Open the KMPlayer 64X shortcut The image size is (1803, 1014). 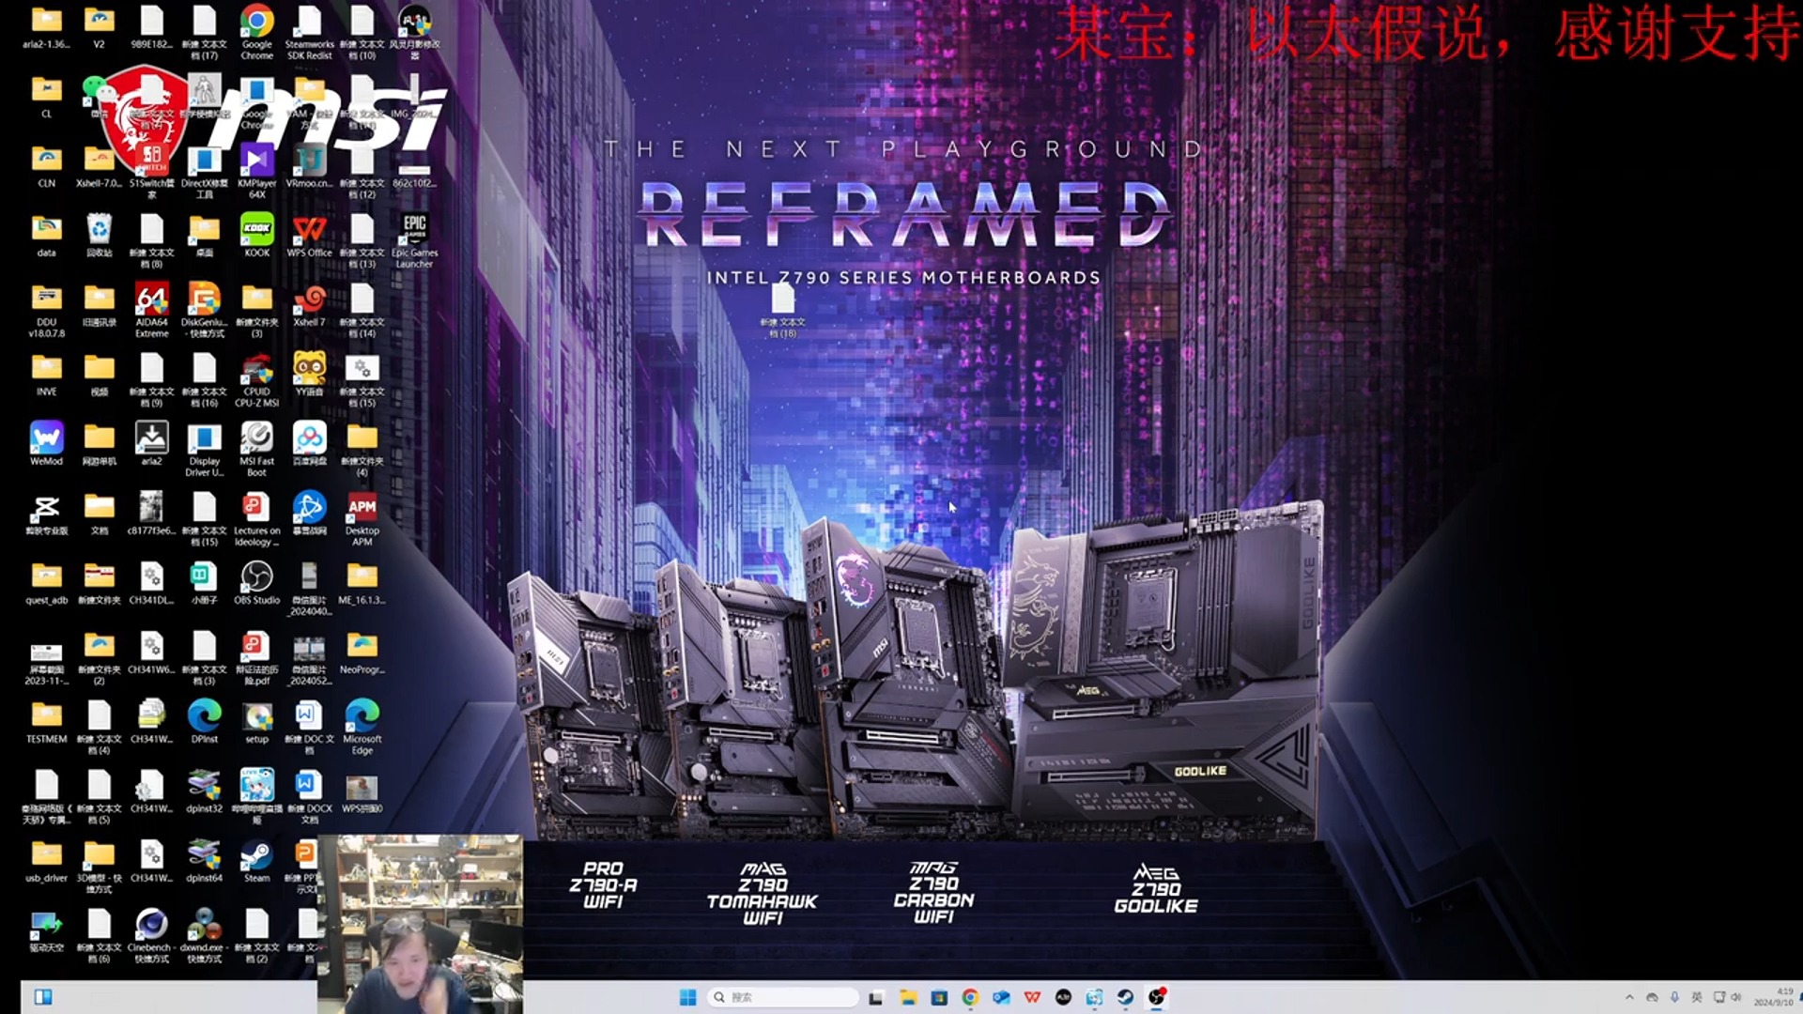tap(256, 171)
